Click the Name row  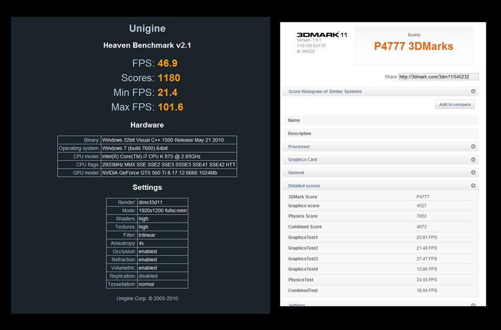point(380,120)
